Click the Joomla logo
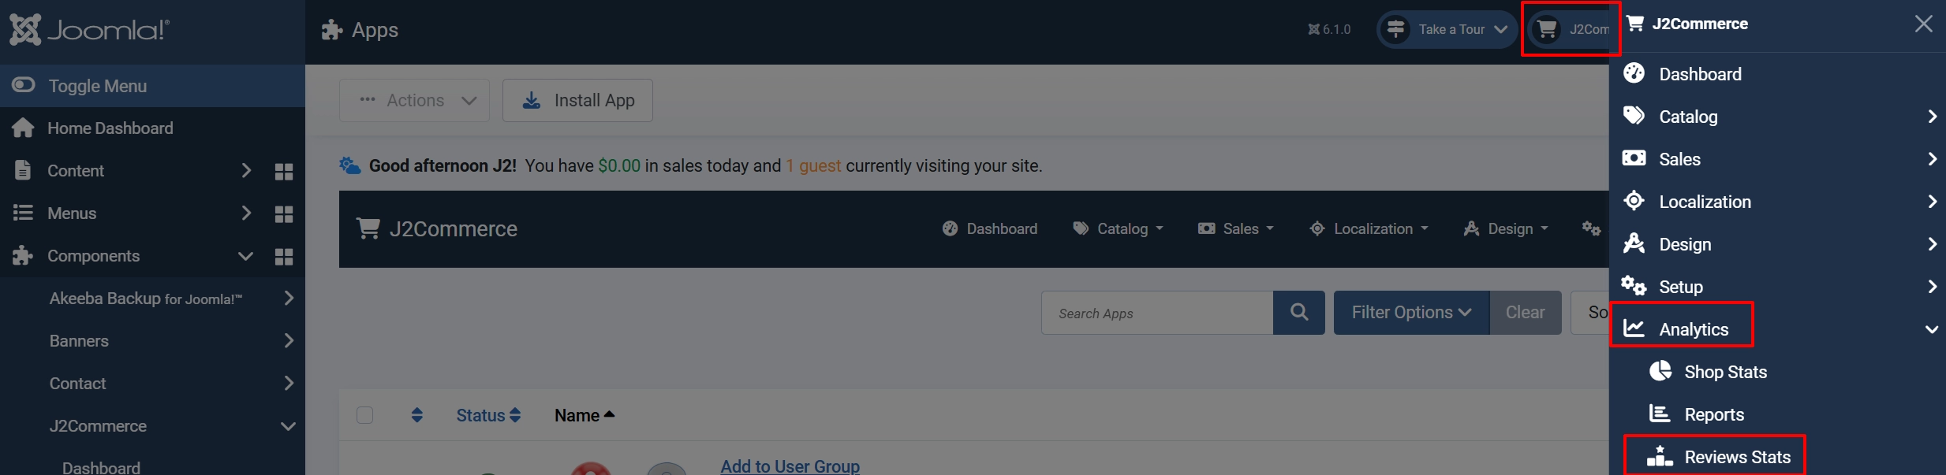 [x=89, y=30]
